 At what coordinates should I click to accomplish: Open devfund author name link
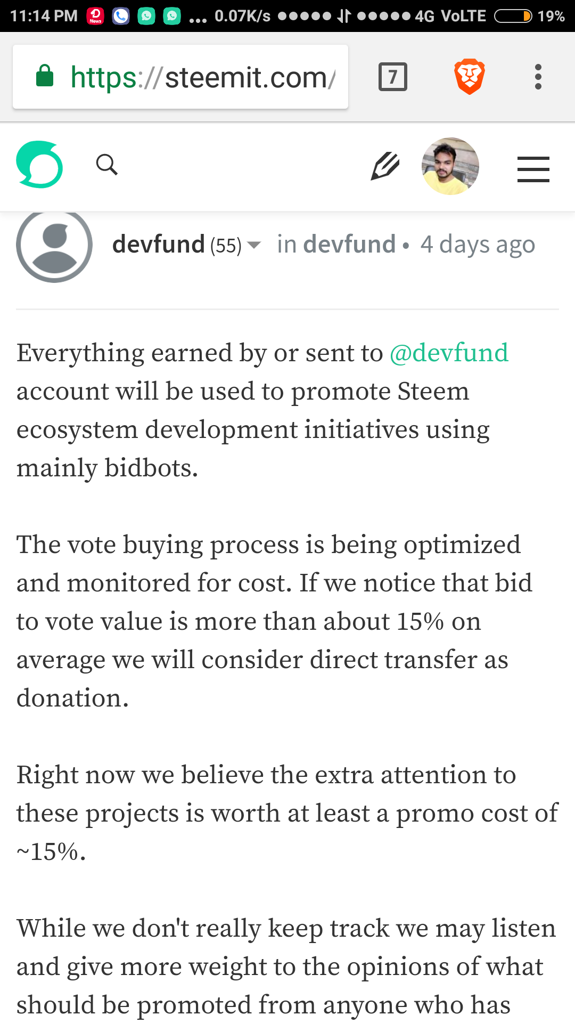158,245
